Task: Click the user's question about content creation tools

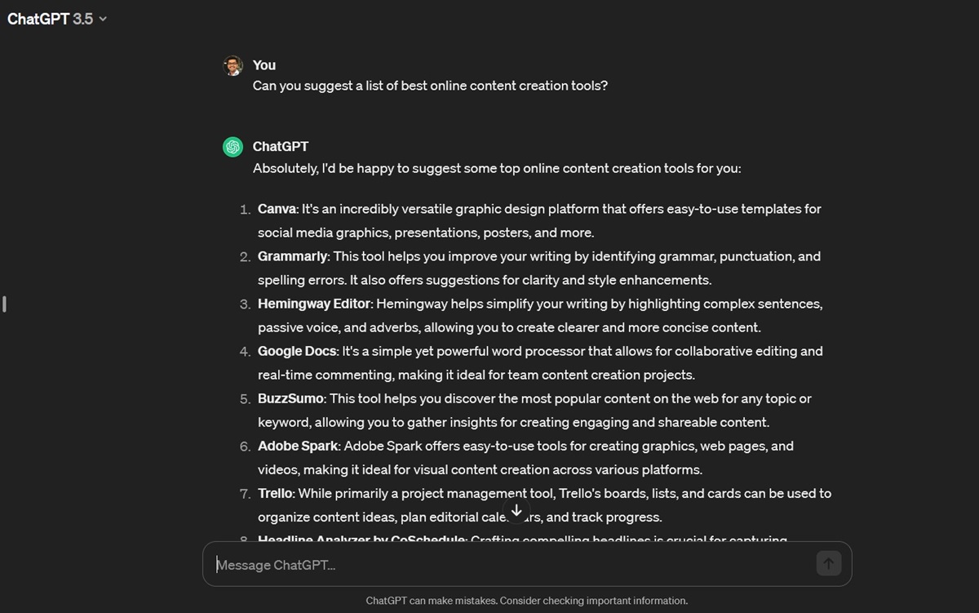Action: tap(430, 86)
